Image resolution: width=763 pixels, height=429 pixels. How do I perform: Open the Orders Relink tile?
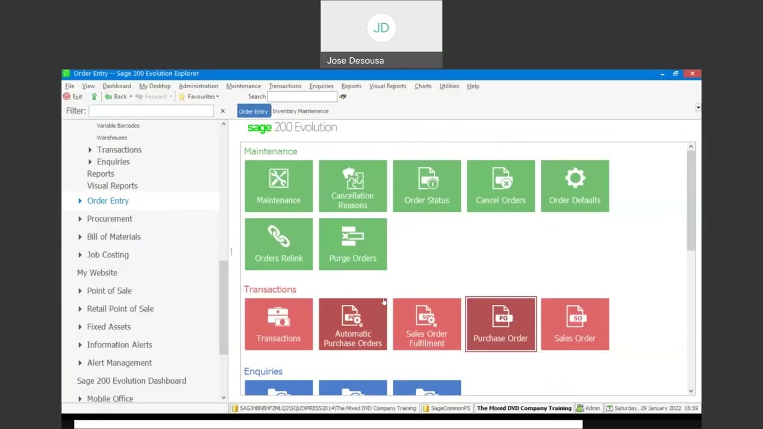click(278, 244)
